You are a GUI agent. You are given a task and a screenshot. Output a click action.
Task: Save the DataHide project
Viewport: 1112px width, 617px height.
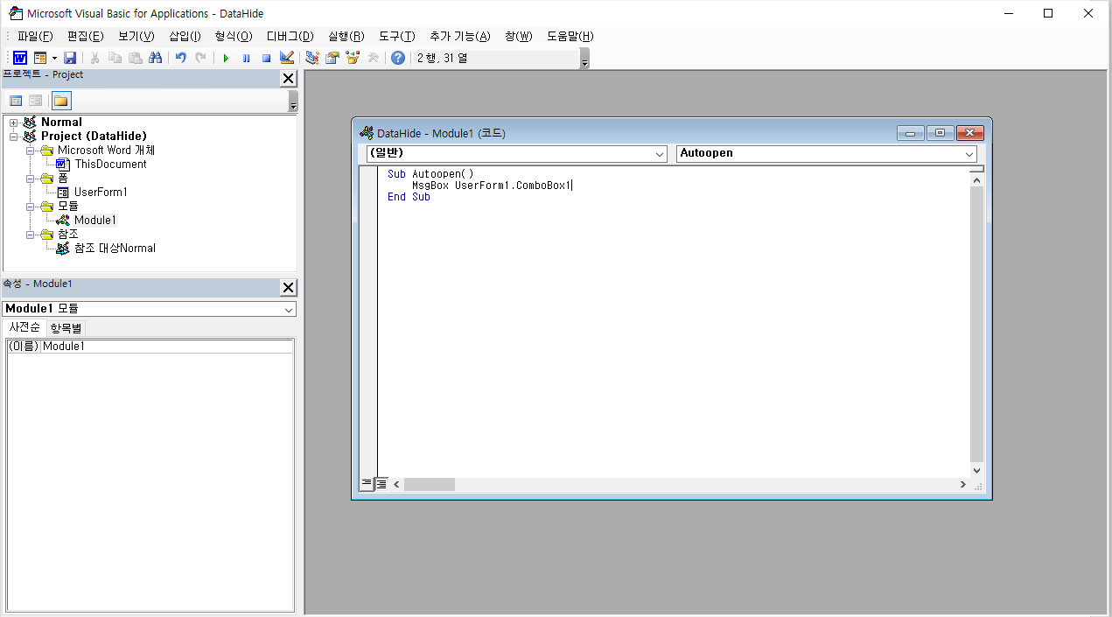70,58
